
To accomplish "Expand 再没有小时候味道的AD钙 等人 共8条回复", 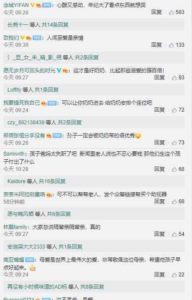I will click(x=56, y=286).
